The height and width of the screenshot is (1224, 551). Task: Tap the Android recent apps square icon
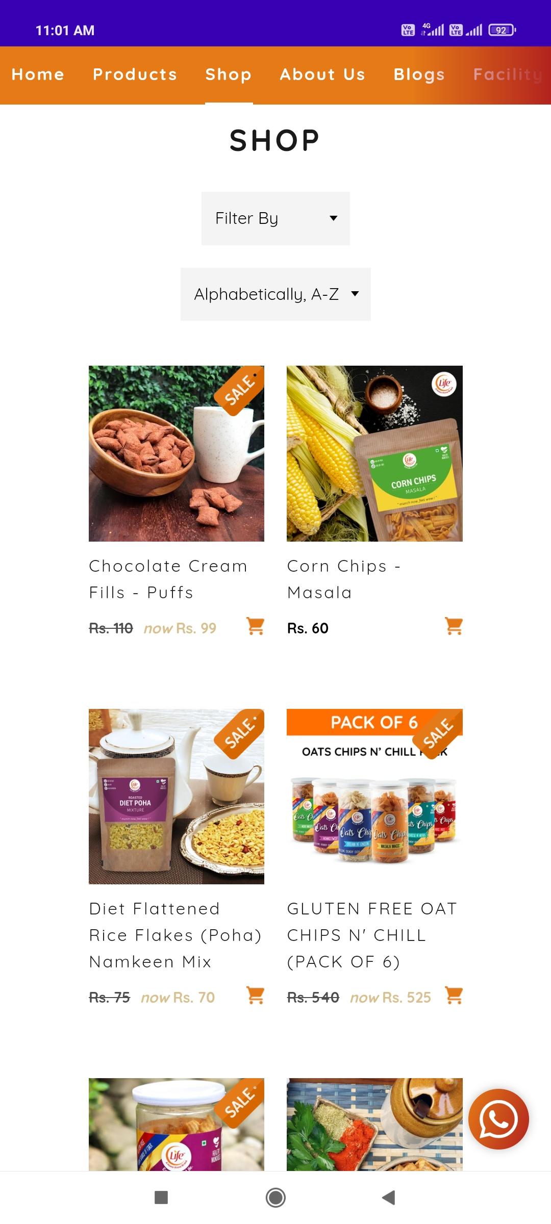(161, 1197)
